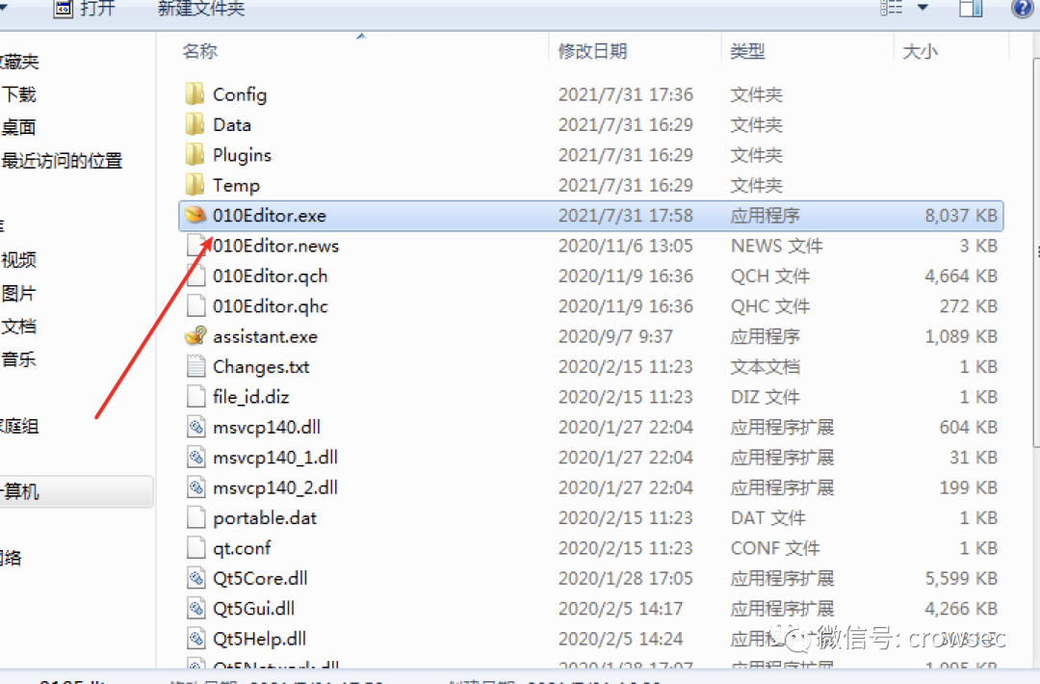Click the Plugins folder icon
This screenshot has height=684, width=1040.
click(195, 154)
